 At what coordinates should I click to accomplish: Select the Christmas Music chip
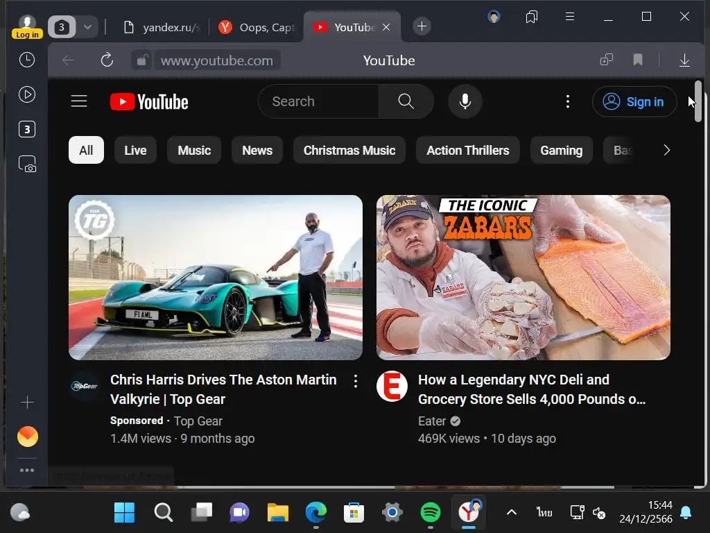point(349,150)
